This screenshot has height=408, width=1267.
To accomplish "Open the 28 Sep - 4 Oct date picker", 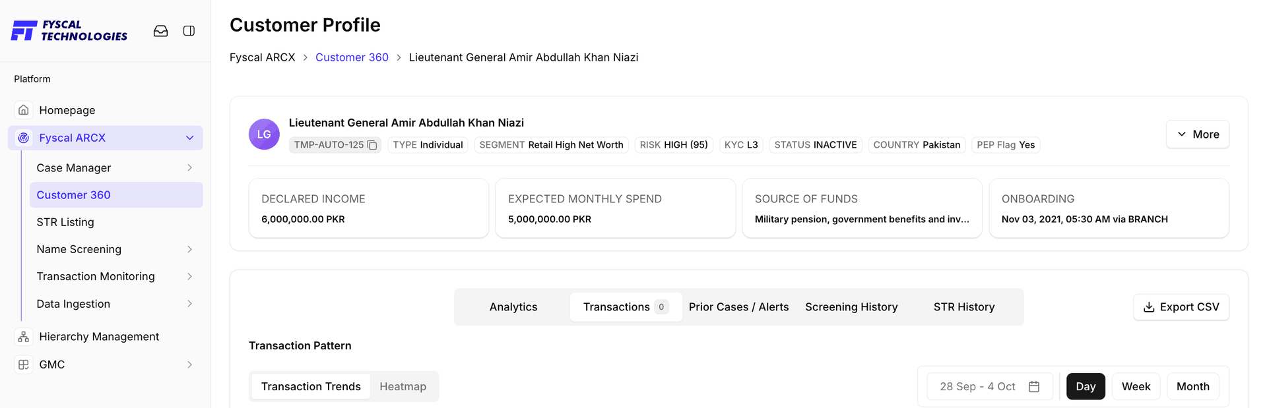I will (x=990, y=387).
